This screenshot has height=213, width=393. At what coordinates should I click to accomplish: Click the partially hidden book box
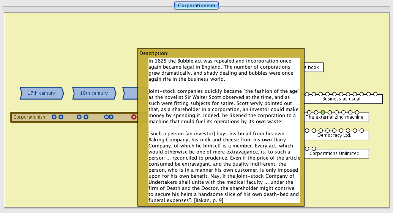click(314, 67)
